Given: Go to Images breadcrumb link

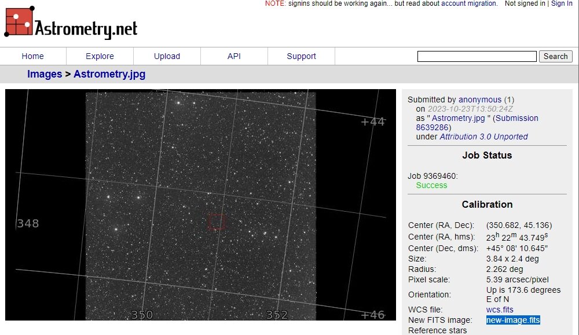Looking at the screenshot, I should (45, 74).
